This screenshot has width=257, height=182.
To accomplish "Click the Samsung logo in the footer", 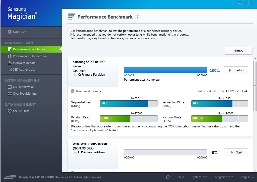I will pos(10,177).
